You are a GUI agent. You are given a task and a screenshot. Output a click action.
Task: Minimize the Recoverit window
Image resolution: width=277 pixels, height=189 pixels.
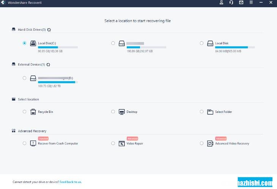pos(261,3)
